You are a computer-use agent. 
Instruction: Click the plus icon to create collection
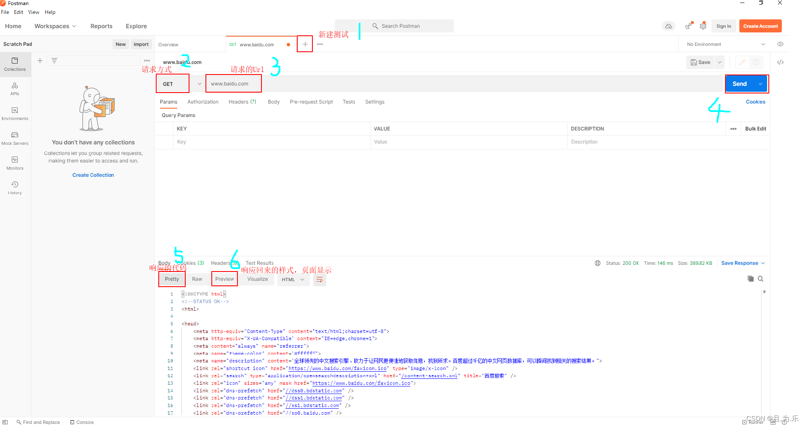40,61
